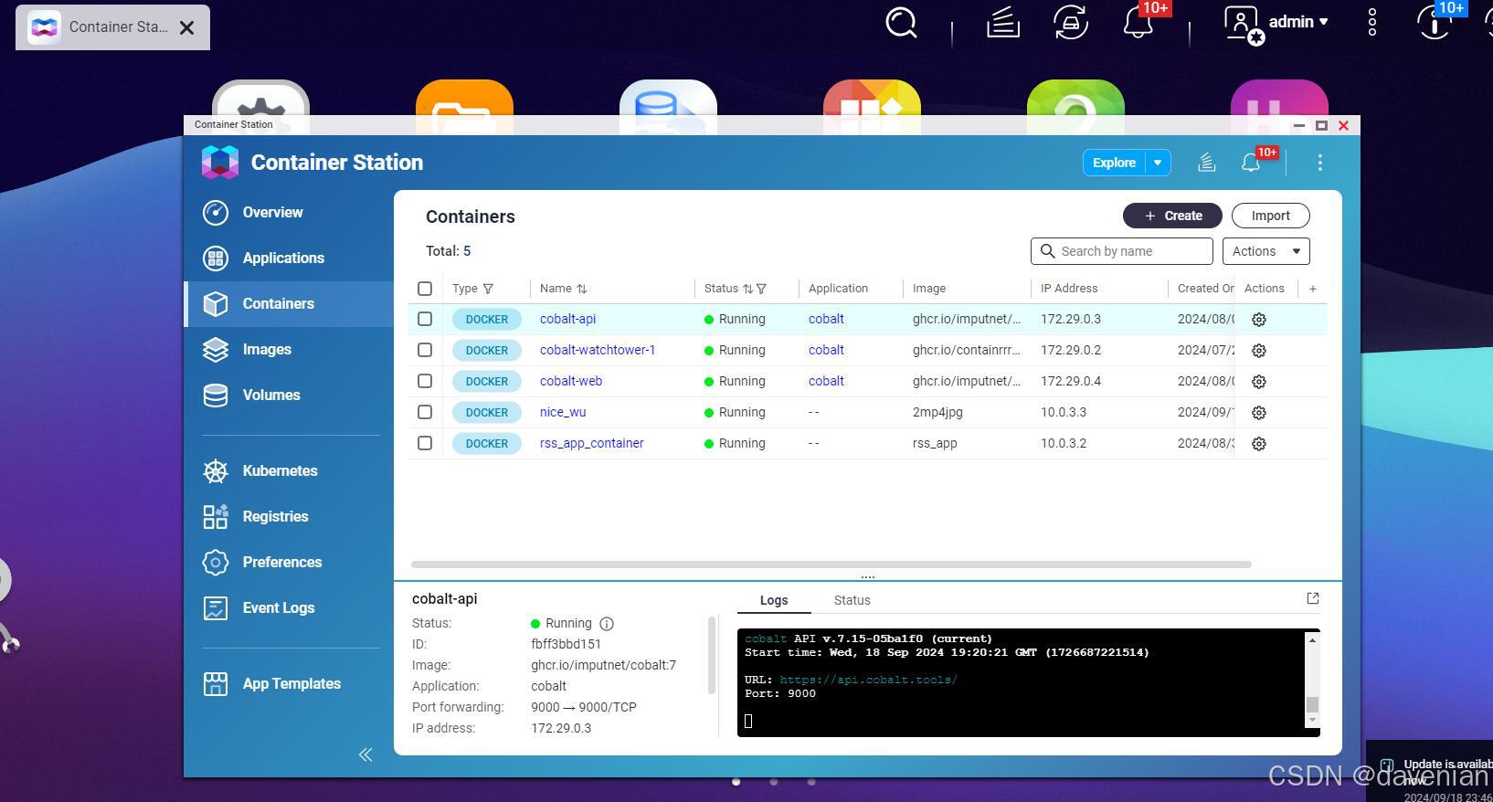
Task: Check the rss_app_container row checkbox
Action: tap(425, 443)
